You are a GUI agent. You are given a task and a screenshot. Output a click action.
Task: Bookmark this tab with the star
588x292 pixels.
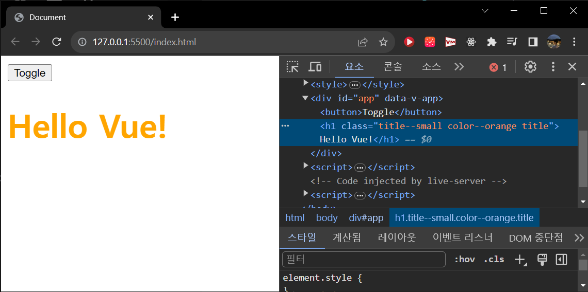383,42
